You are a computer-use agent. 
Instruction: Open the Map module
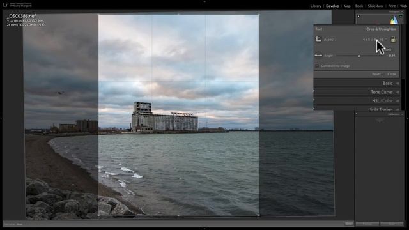pos(347,6)
